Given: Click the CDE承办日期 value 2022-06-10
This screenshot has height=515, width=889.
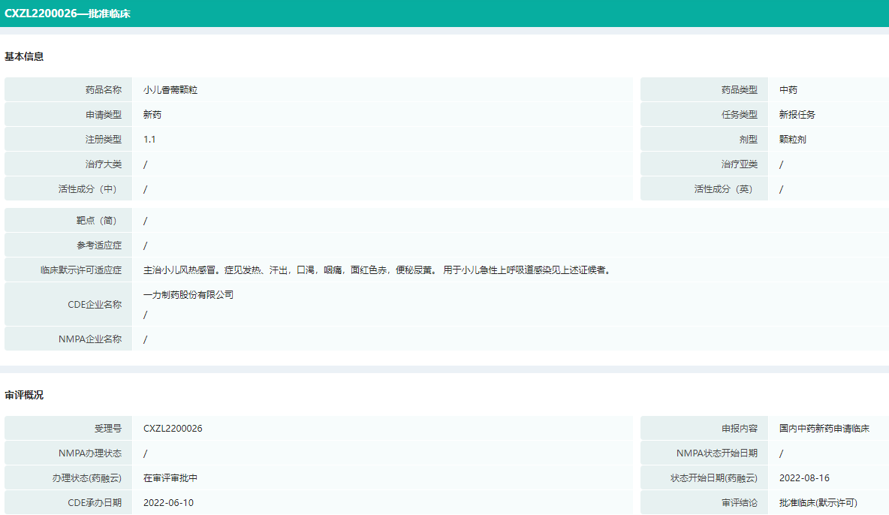Looking at the screenshot, I should (168, 503).
